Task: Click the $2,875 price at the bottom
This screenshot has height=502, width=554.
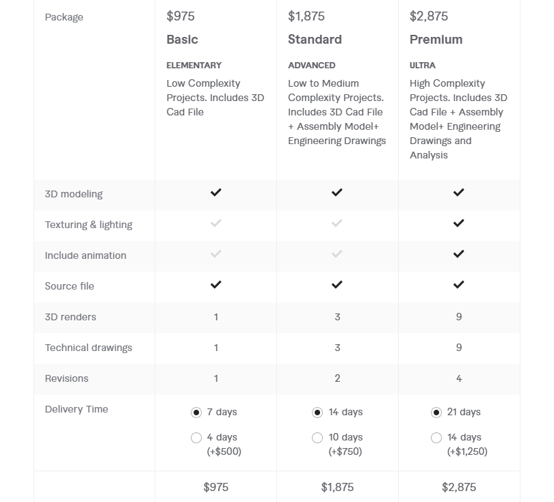Action: pyautogui.click(x=458, y=488)
